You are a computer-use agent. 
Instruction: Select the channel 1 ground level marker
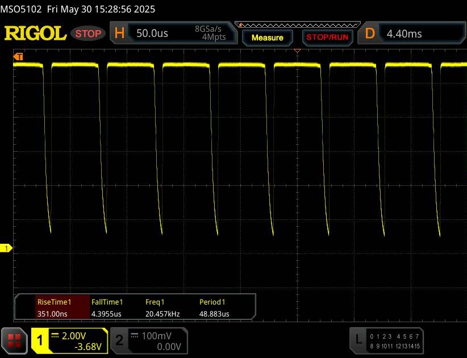(x=7, y=248)
